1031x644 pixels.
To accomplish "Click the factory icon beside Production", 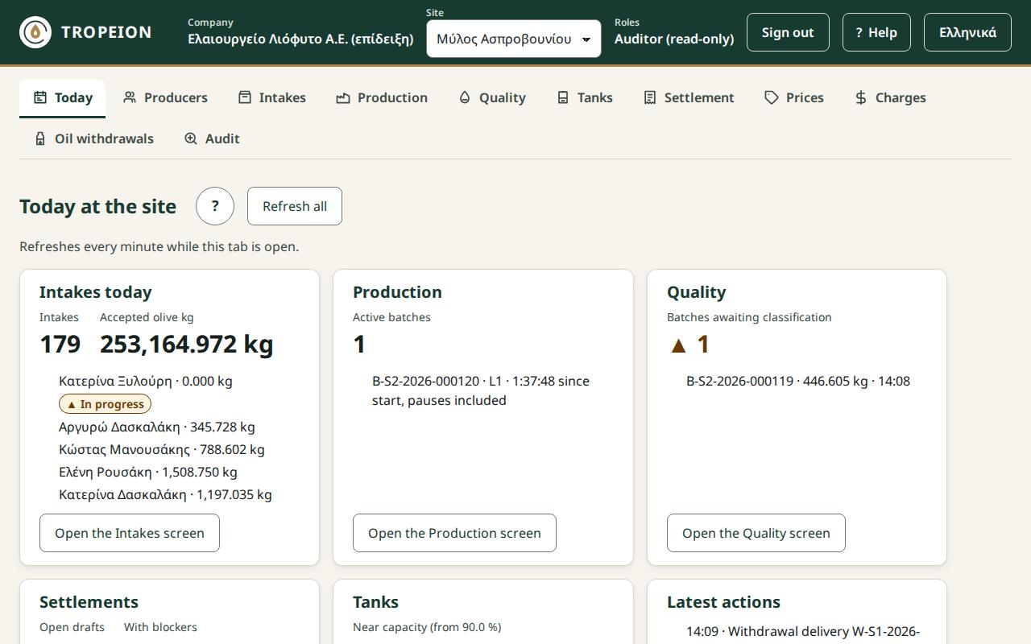I will 343,97.
